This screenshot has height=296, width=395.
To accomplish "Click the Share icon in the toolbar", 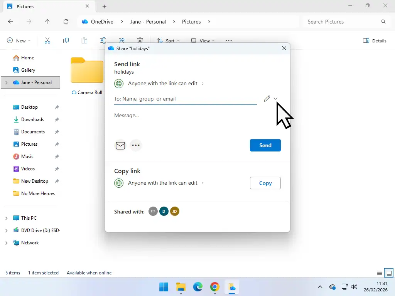I will (x=122, y=40).
